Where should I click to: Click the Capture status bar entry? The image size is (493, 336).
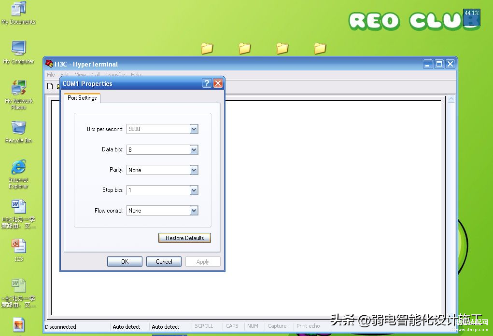pyautogui.click(x=277, y=326)
